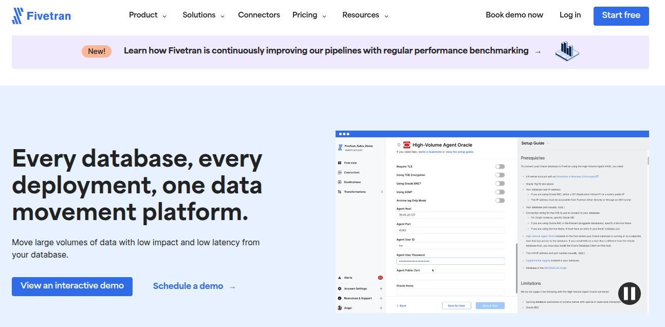The width and height of the screenshot is (665, 327).
Task: Click the New! badge
Action: pyautogui.click(x=97, y=51)
